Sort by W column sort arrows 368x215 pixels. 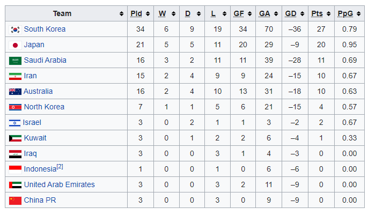click(173, 13)
